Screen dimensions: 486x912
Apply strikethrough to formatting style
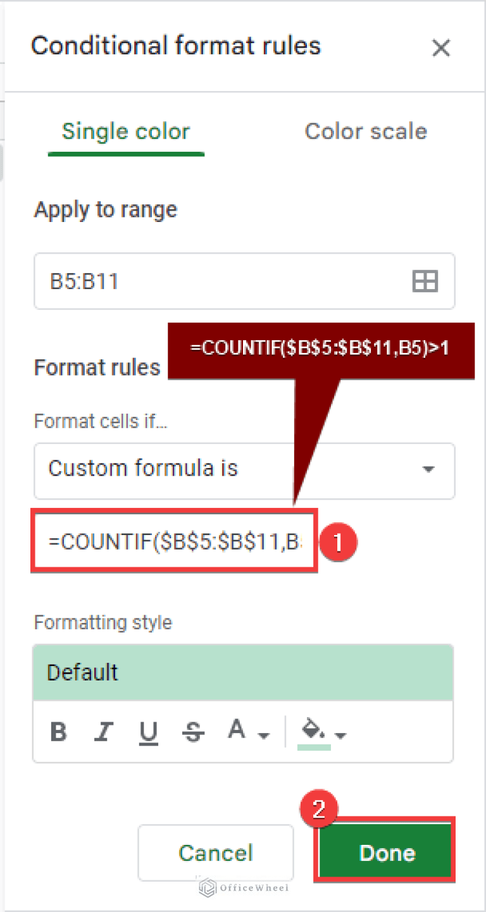click(x=193, y=732)
